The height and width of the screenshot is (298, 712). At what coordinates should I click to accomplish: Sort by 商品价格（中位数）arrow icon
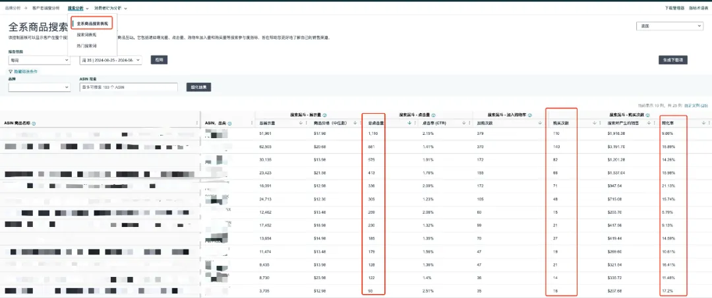(x=355, y=123)
